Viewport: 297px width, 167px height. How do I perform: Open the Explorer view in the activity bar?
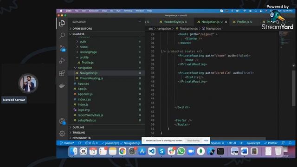(62, 23)
